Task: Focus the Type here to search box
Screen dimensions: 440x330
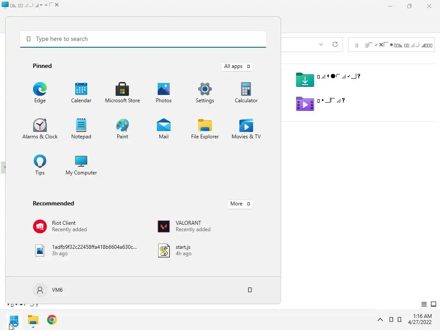Action: pyautogui.click(x=143, y=39)
